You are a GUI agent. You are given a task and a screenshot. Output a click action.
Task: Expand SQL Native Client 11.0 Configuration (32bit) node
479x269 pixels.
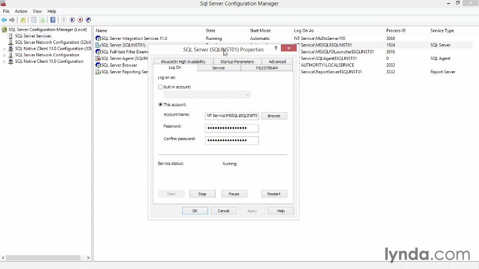pos(4,49)
